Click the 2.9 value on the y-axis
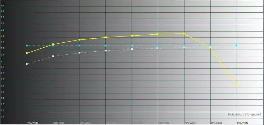This screenshot has width=264, height=125. [x=2, y=5]
